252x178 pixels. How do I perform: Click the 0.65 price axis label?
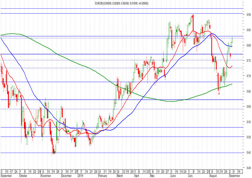point(249,91)
